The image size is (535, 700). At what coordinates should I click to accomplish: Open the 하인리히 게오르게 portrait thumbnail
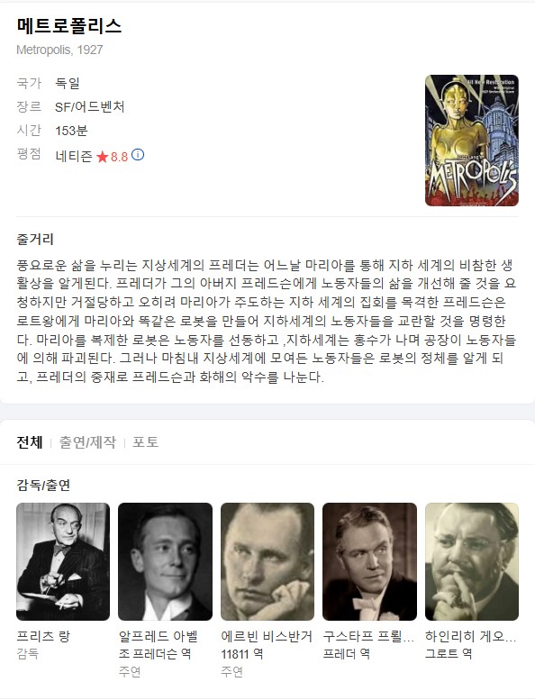[472, 561]
